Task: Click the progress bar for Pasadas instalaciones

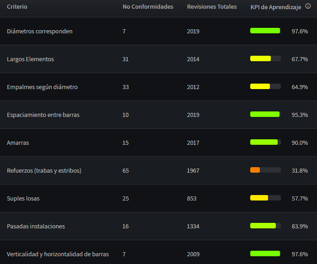Action: (265, 226)
